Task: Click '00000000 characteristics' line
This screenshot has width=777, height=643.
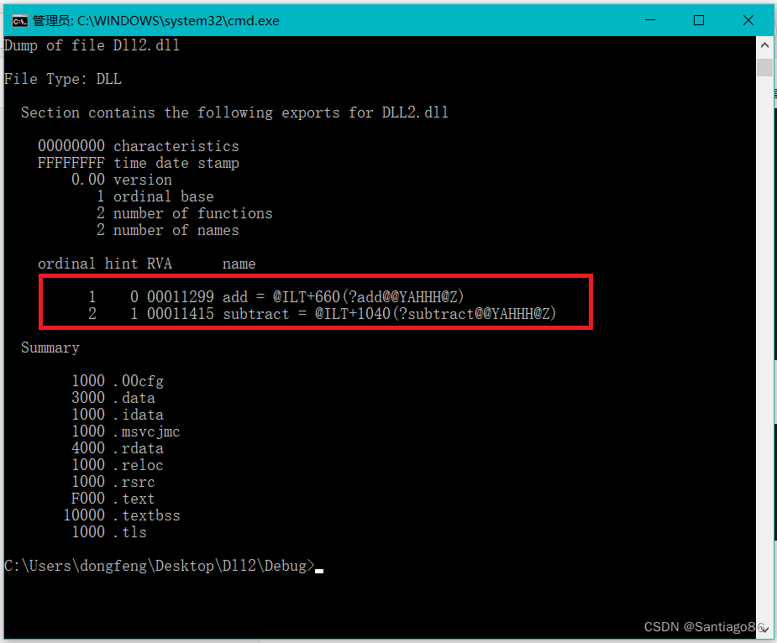Action: (139, 146)
